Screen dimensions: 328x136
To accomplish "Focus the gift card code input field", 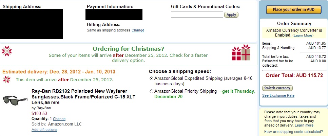I will pyautogui.click(x=197, y=15).
